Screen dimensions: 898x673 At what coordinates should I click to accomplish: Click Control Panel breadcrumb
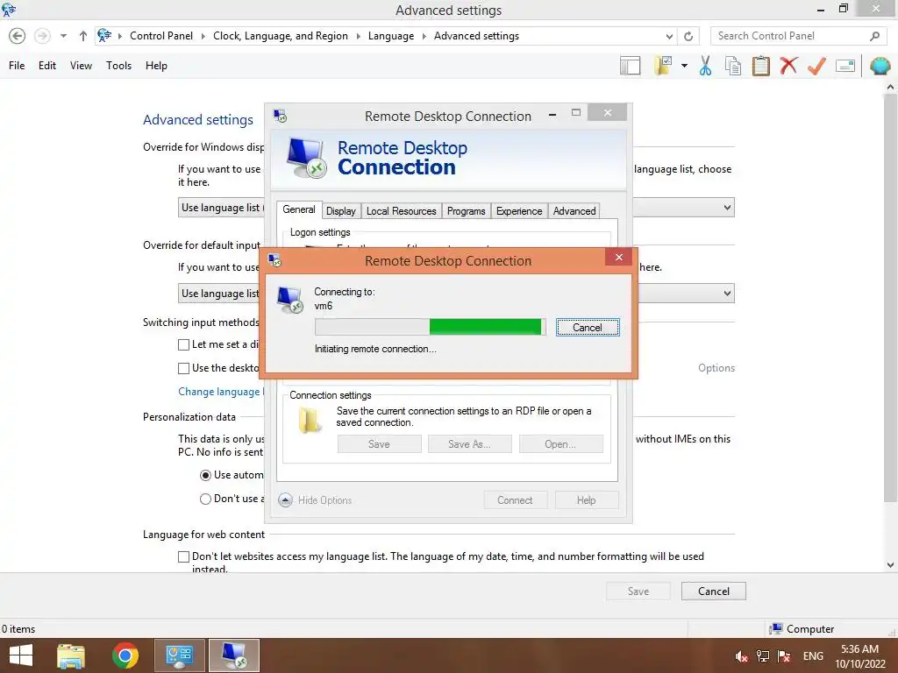pyautogui.click(x=161, y=36)
